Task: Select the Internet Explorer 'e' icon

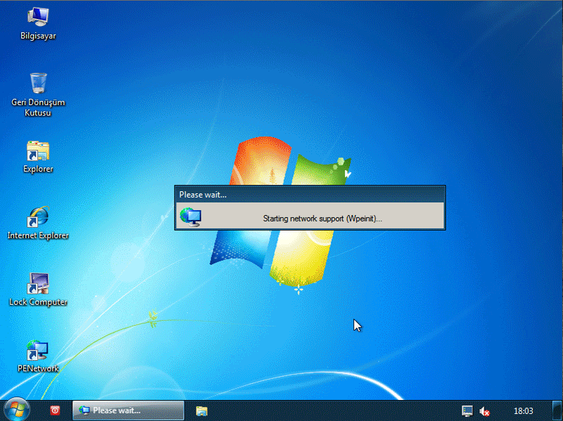Action: 38,217
